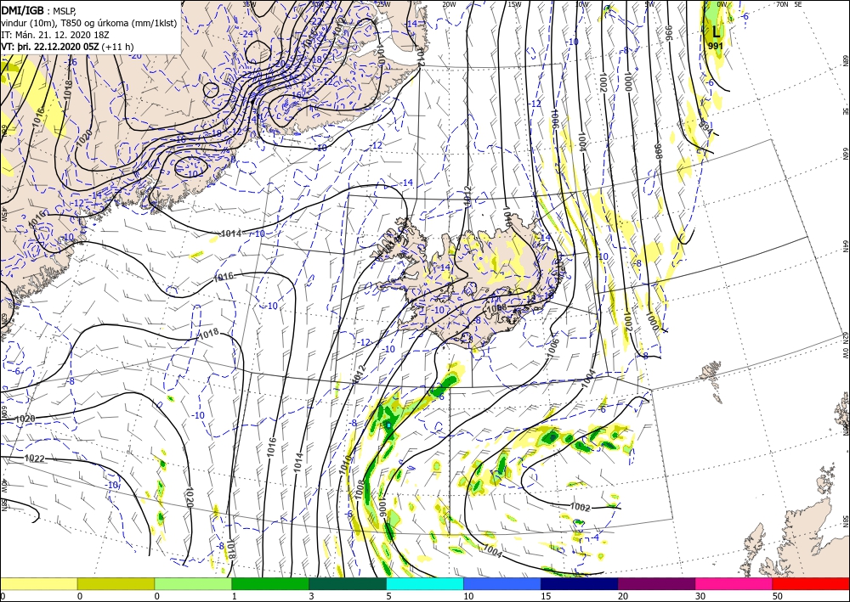Click the '994' isobar label

coord(705,127)
